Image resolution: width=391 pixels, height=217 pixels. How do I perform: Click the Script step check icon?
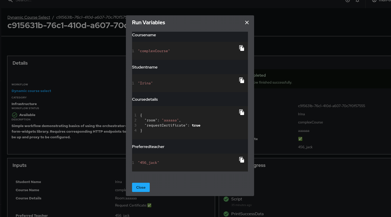pyautogui.click(x=226, y=199)
